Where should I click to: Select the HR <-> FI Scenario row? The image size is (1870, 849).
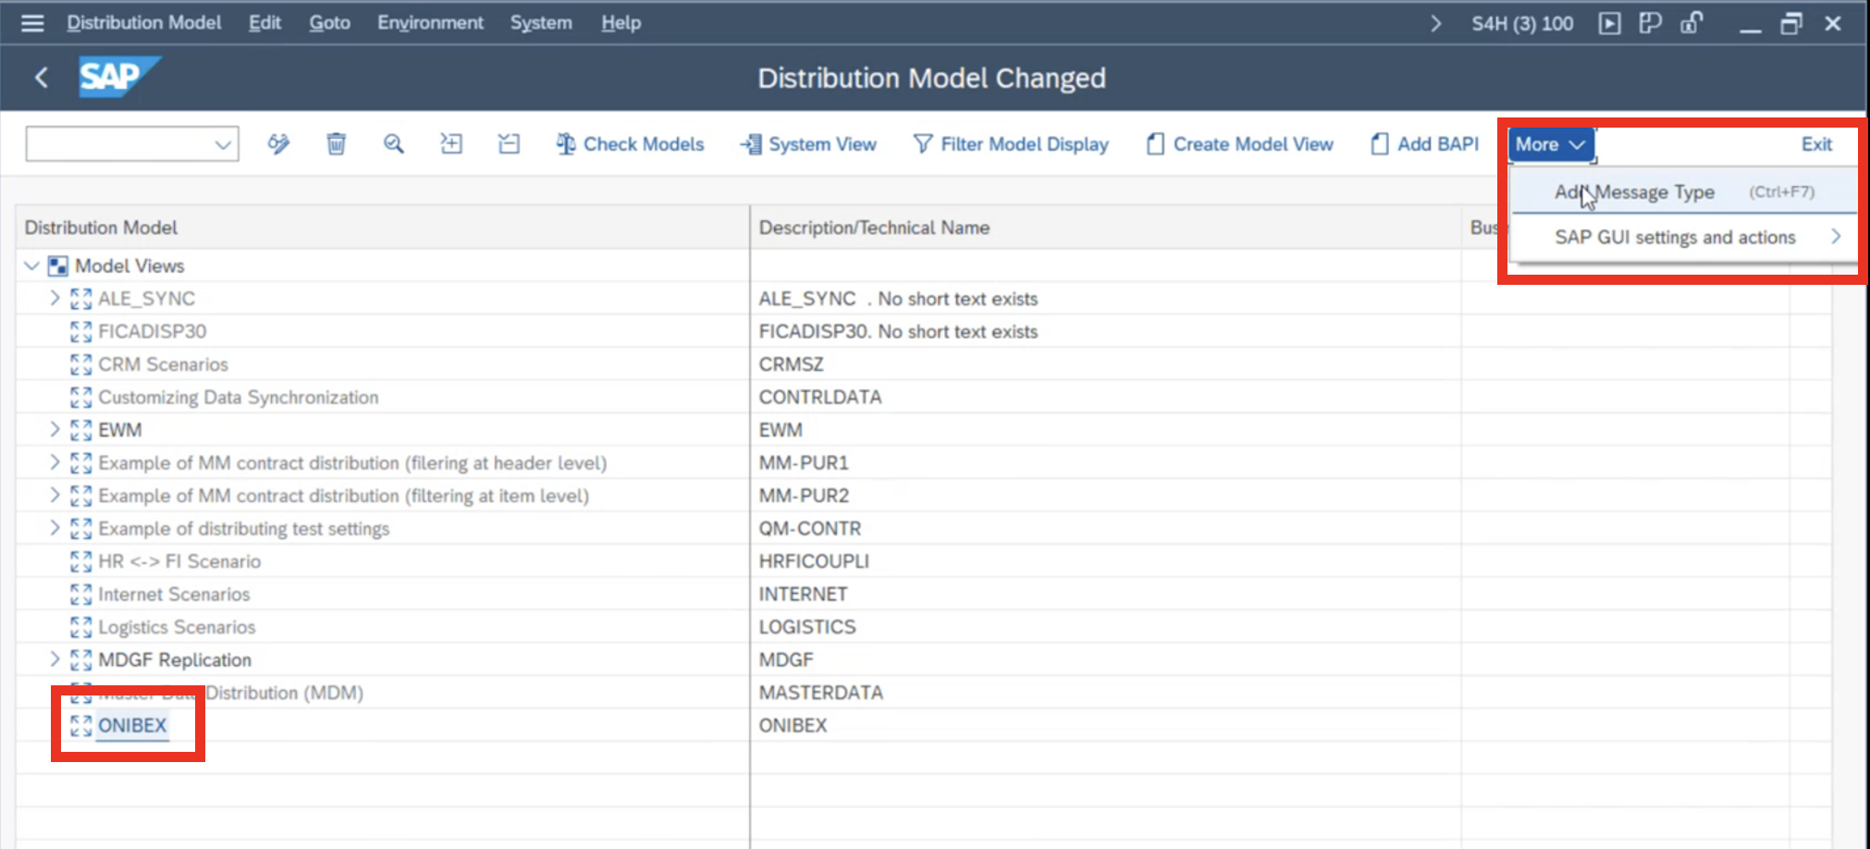click(179, 561)
